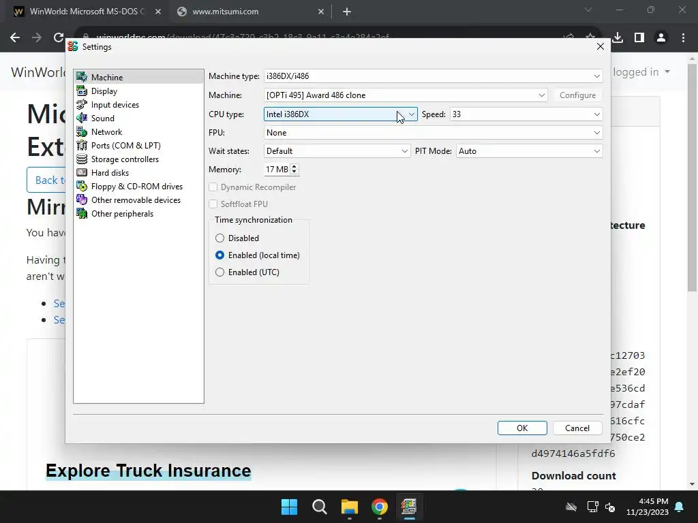Open taskbar Search
The height and width of the screenshot is (523, 698).
click(320, 507)
